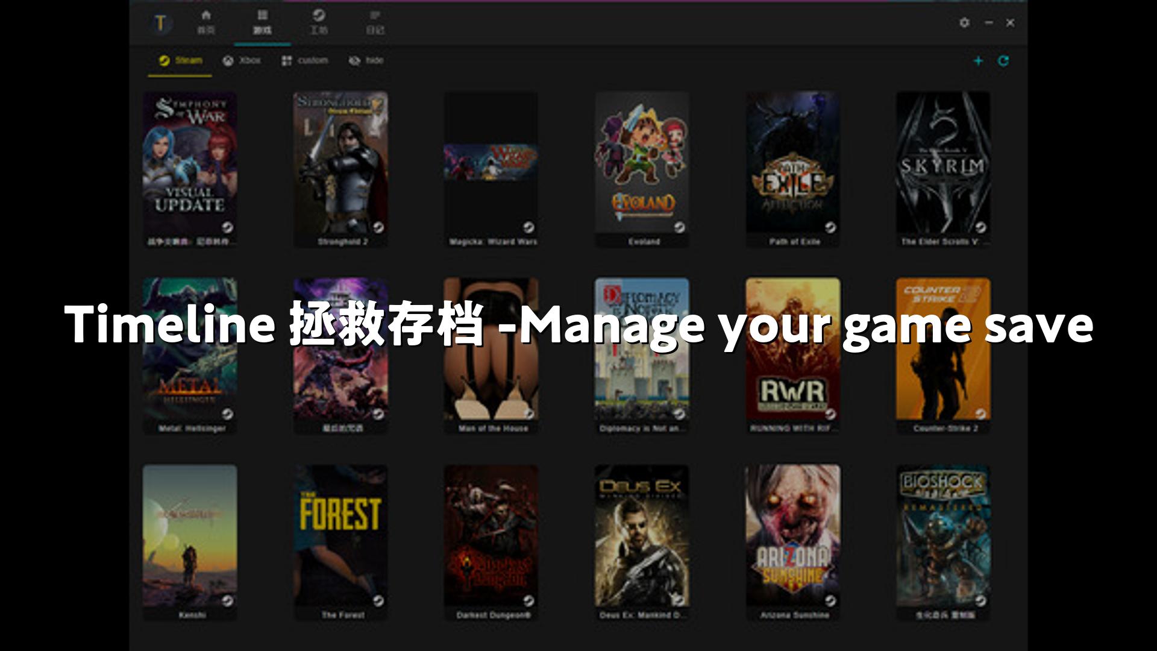Open the BioShock Remastered game cover
Viewport: 1157px width, 651px height.
click(943, 536)
